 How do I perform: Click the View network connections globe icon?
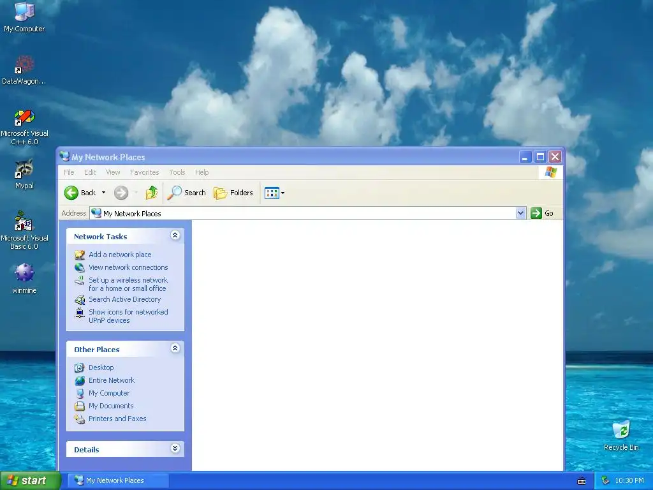tap(80, 267)
